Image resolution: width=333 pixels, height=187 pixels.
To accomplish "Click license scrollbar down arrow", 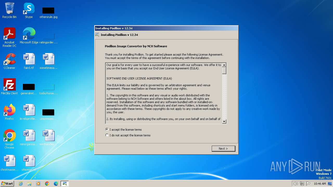I will pos(224,121).
